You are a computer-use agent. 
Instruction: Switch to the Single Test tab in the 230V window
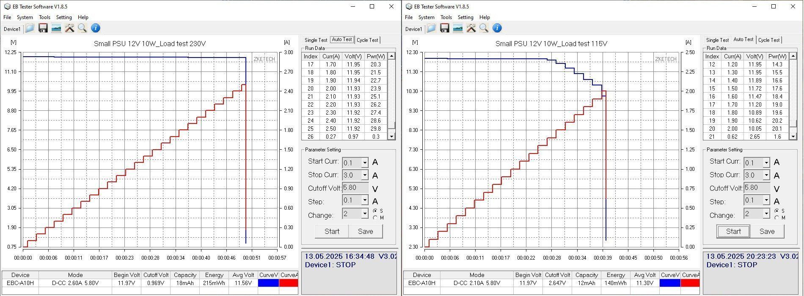click(316, 40)
